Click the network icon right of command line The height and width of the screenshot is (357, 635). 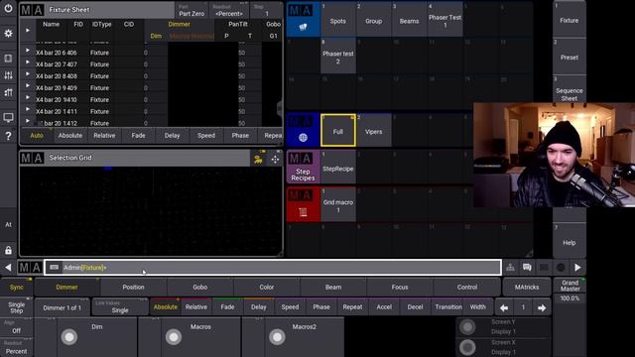pyautogui.click(x=510, y=268)
